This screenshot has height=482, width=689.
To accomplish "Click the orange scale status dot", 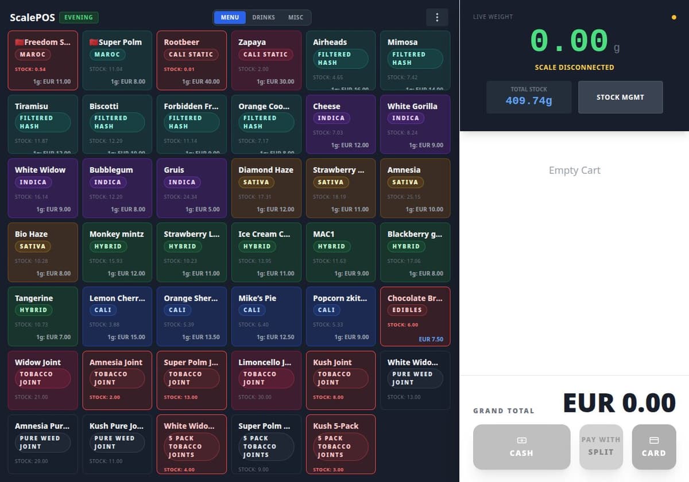I will (673, 17).
